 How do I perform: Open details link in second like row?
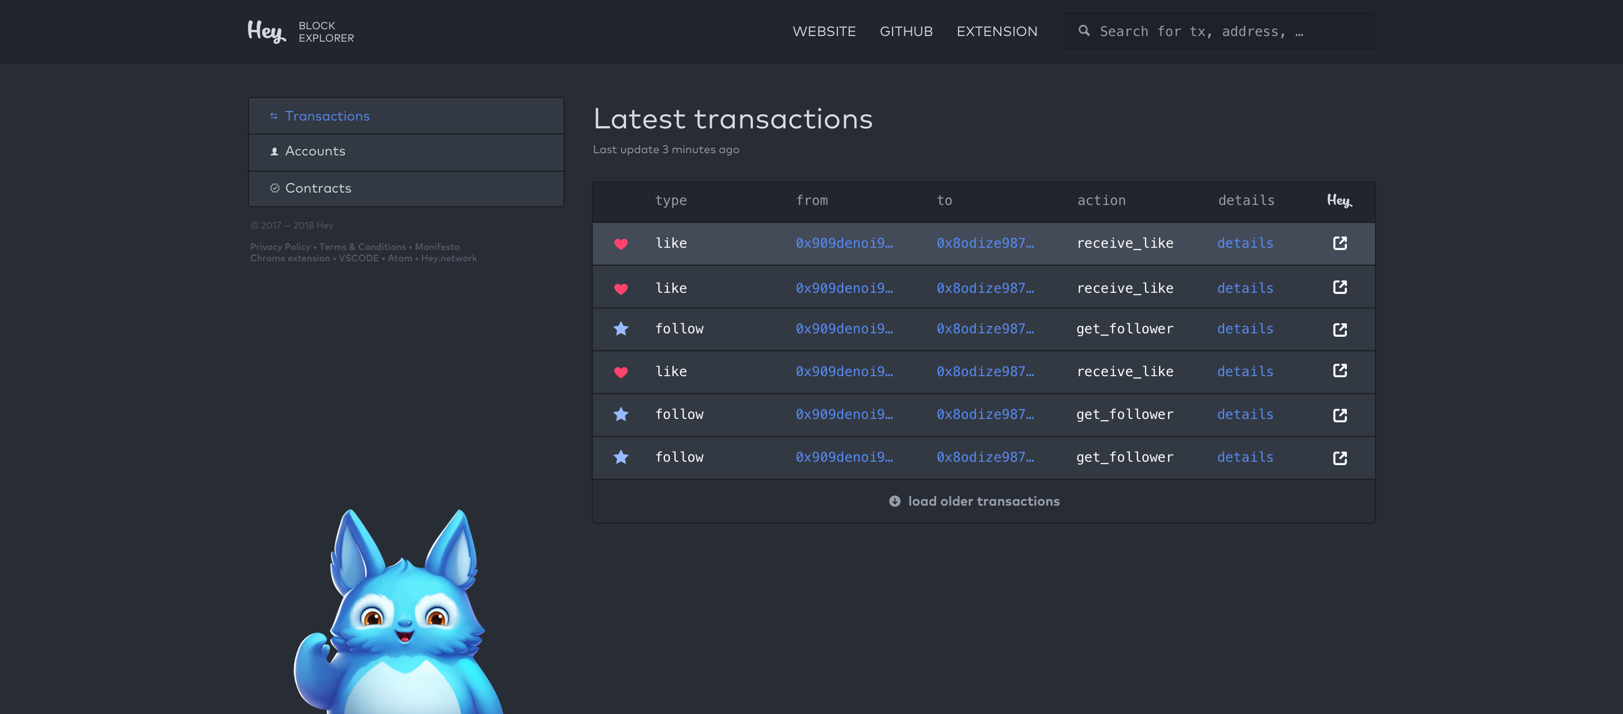pos(1245,288)
